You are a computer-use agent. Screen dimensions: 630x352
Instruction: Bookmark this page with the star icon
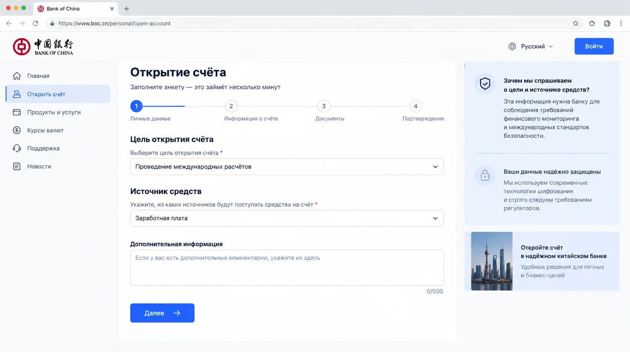[576, 23]
